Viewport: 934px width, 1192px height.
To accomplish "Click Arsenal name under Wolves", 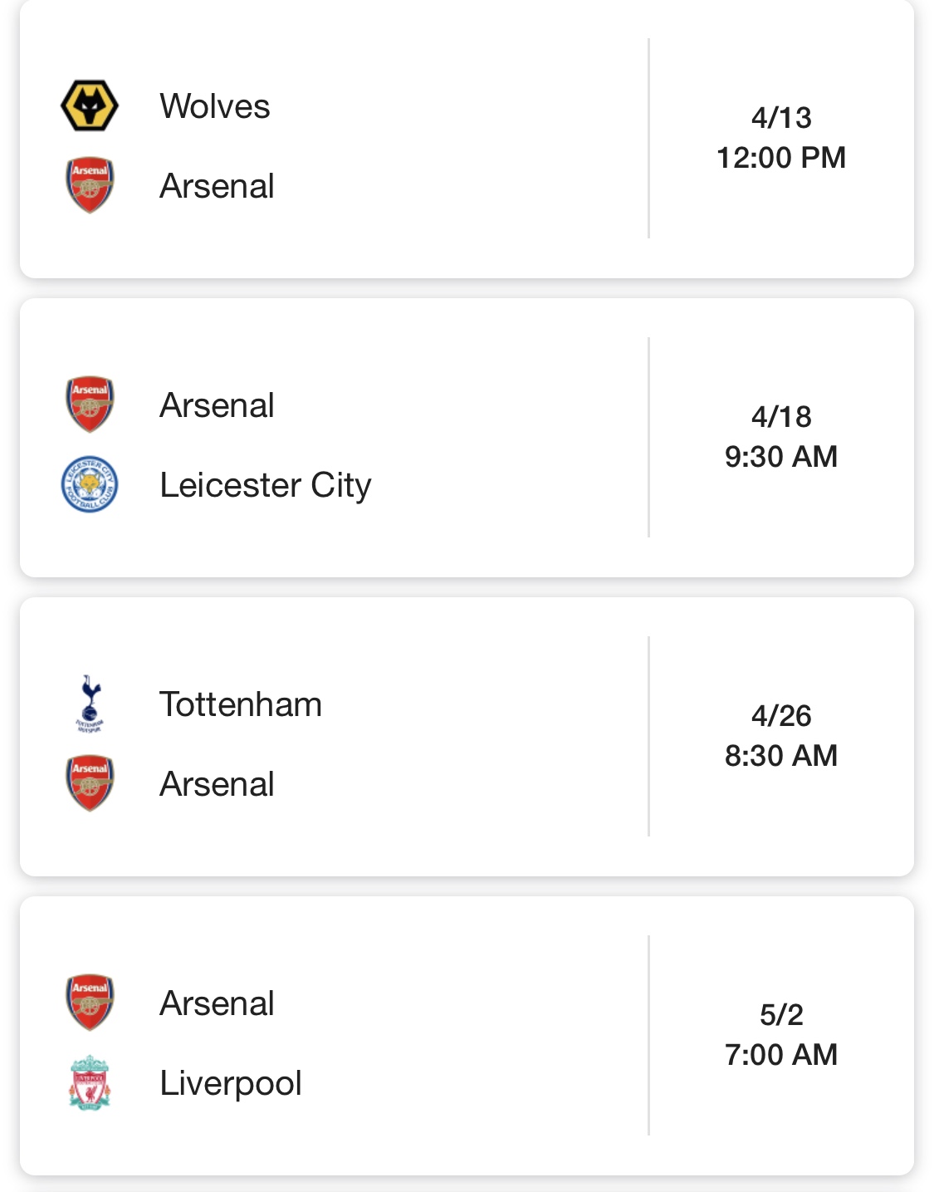I will [x=217, y=186].
